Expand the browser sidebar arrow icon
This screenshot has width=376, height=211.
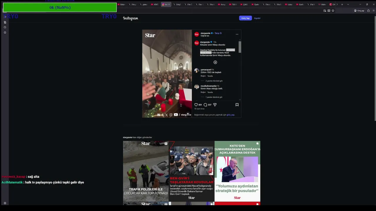[5, 17]
